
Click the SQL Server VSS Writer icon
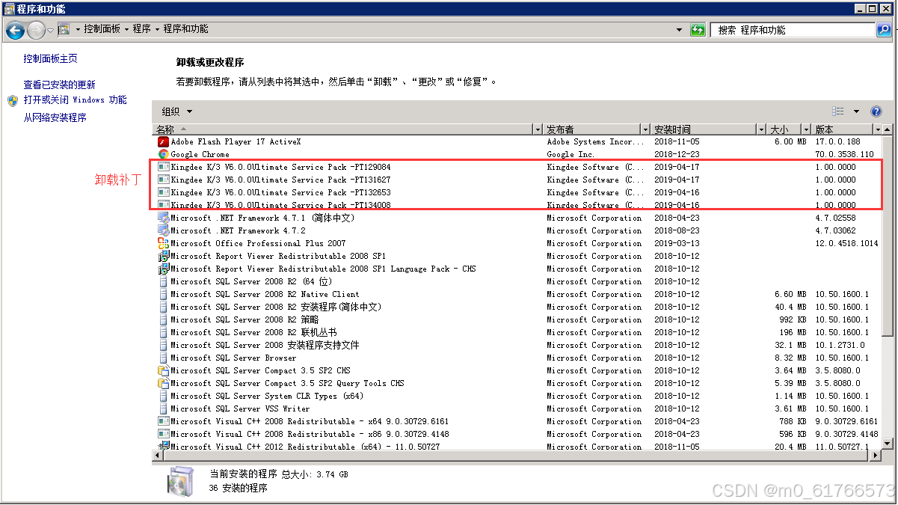click(163, 408)
